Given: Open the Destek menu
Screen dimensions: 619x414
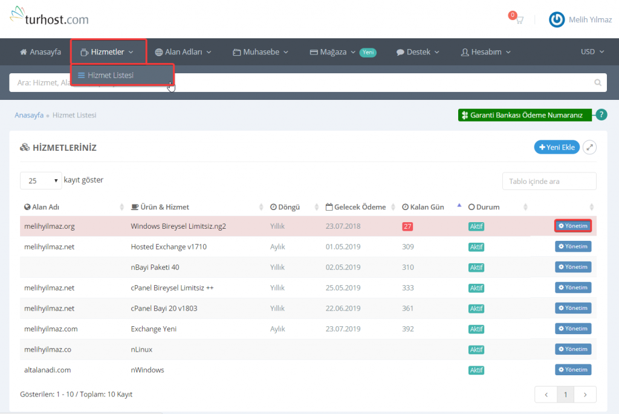Looking at the screenshot, I should [418, 52].
